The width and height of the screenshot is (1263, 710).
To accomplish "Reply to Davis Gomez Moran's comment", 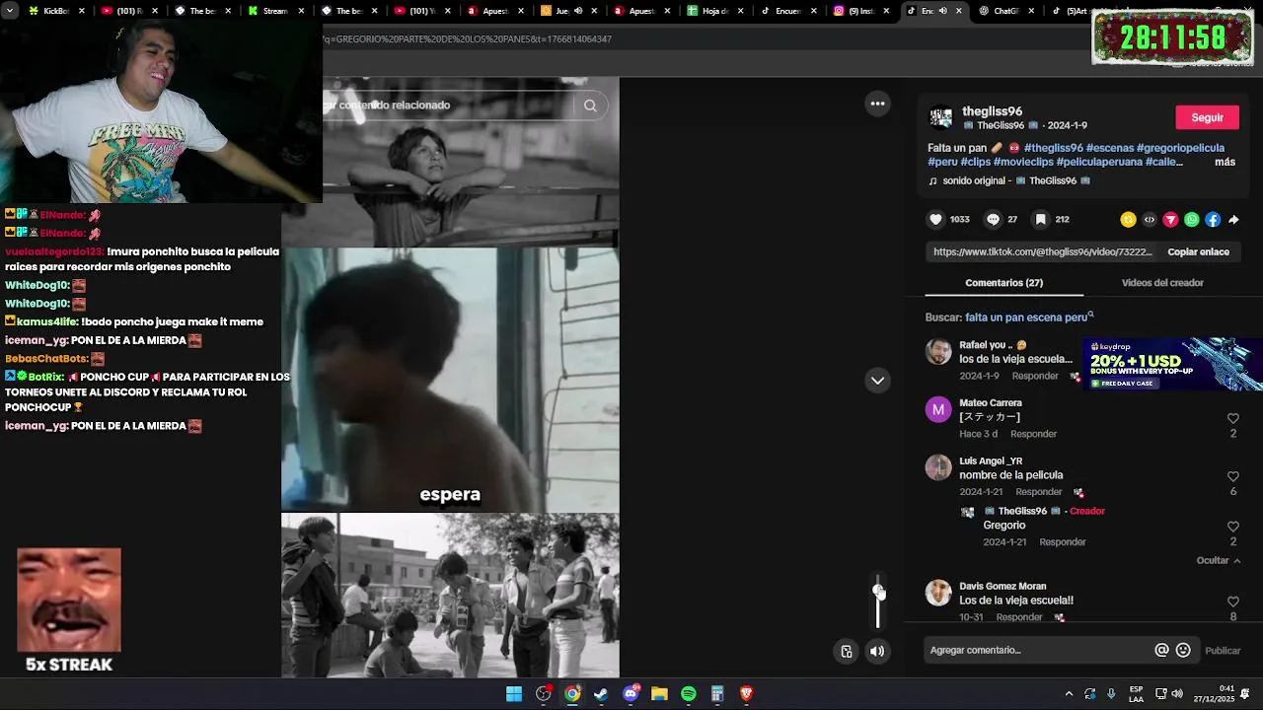I will pos(1019,618).
